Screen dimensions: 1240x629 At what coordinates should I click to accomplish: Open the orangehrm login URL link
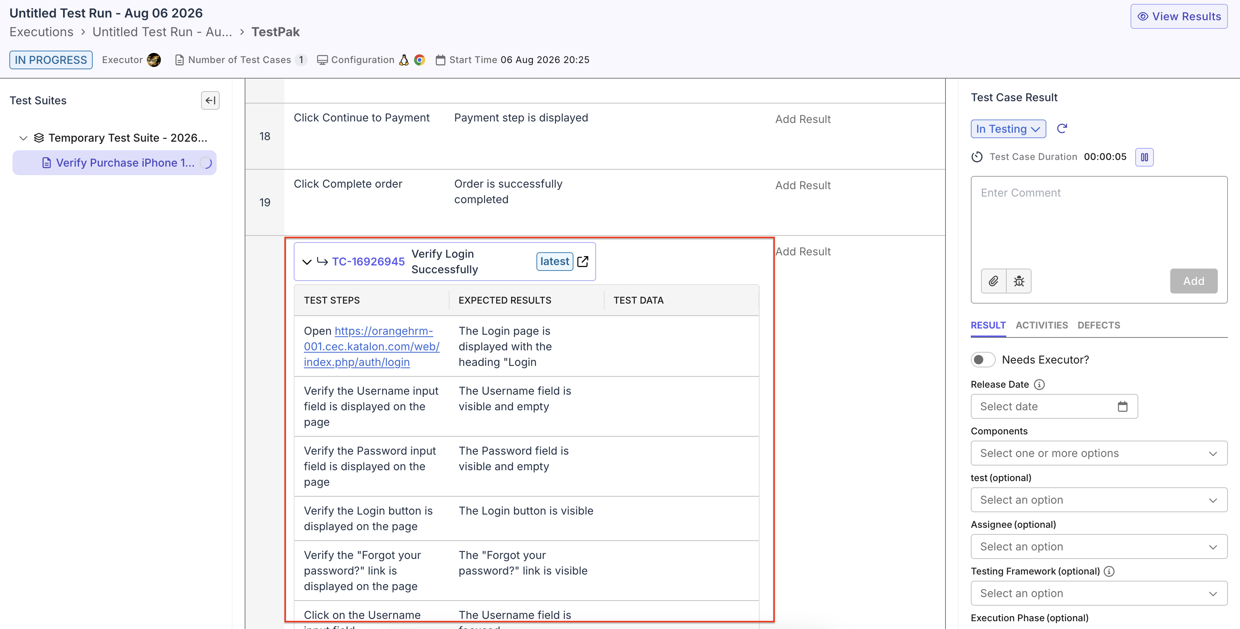pos(372,346)
